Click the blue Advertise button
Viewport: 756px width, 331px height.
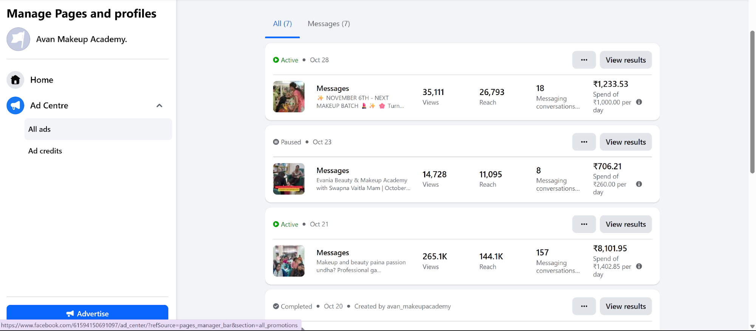87,314
